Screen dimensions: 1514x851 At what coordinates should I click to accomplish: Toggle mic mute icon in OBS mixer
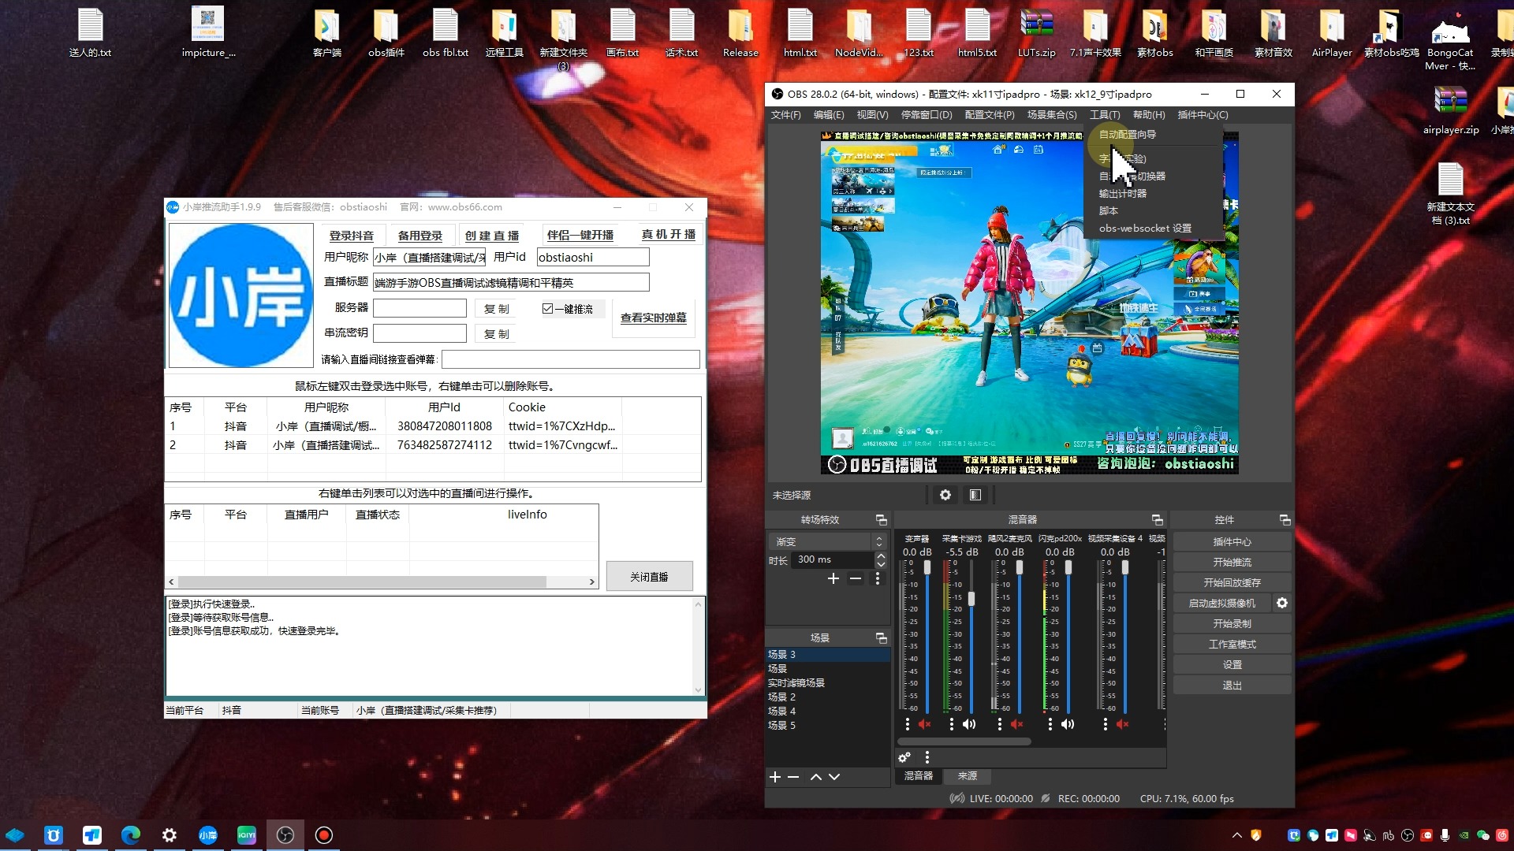[1017, 723]
